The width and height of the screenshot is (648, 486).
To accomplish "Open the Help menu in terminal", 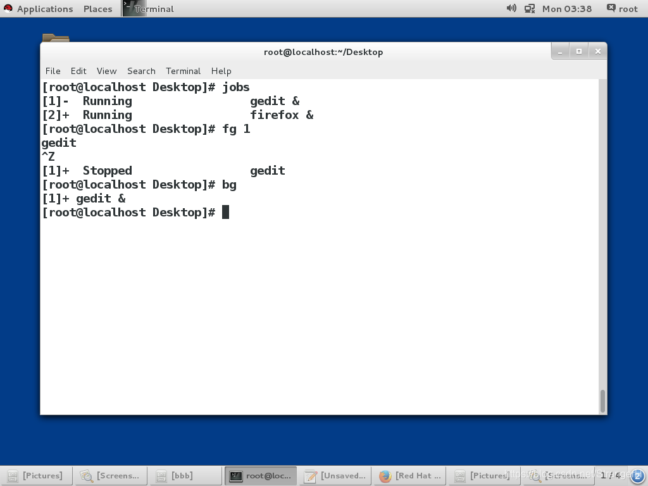I will click(x=221, y=71).
